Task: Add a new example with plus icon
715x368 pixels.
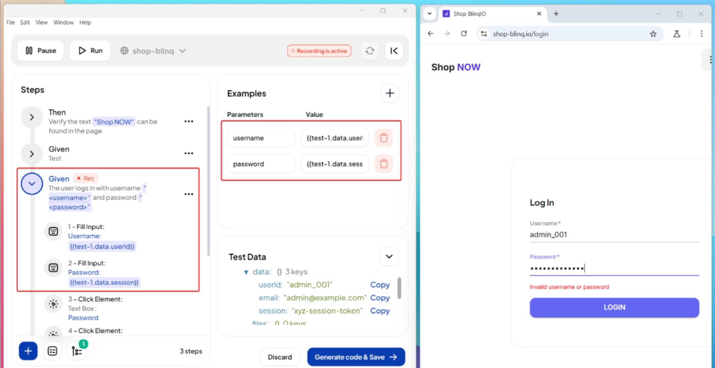Action: (390, 93)
